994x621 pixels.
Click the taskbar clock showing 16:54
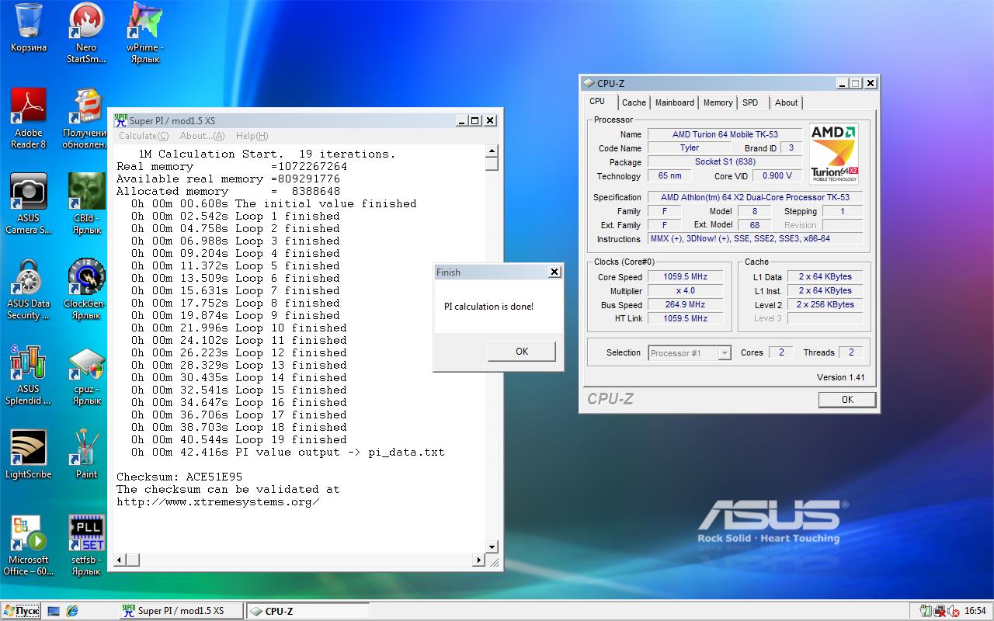[975, 611]
